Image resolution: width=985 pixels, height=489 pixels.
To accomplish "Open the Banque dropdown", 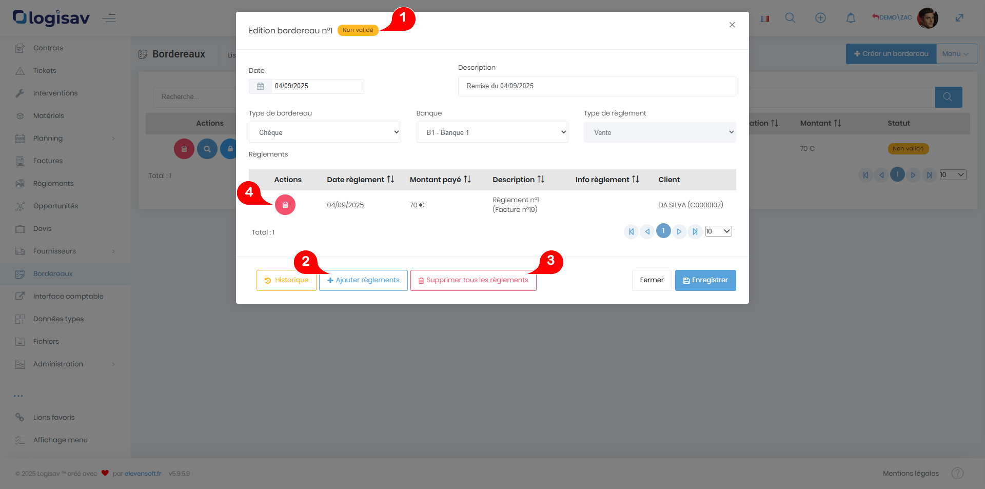I will [x=492, y=132].
